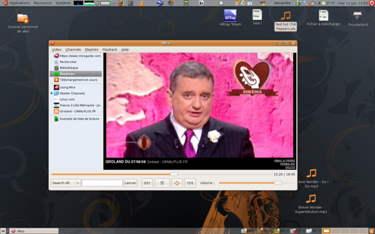This screenshot has width=375, height=234.
Task: Open the Système panel menu
Action: pos(63,3)
